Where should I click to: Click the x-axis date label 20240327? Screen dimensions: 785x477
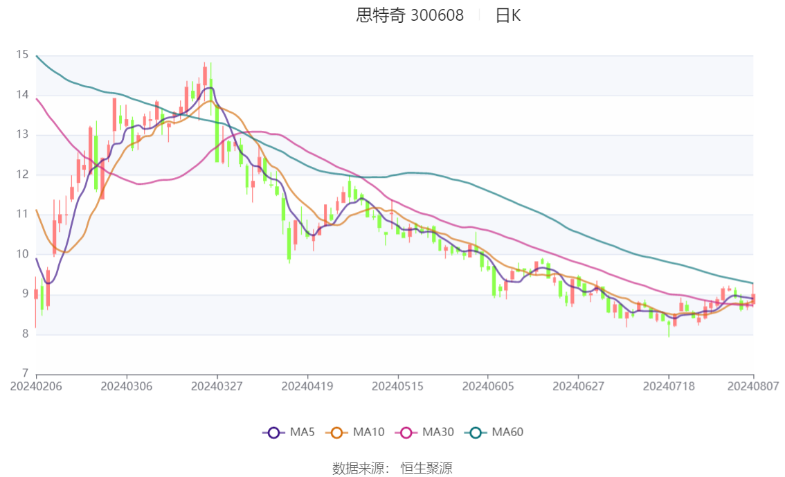pos(217,386)
